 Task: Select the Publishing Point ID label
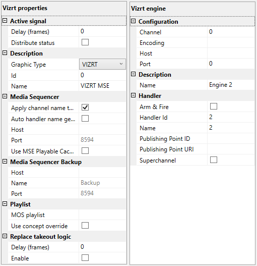tap(165, 139)
